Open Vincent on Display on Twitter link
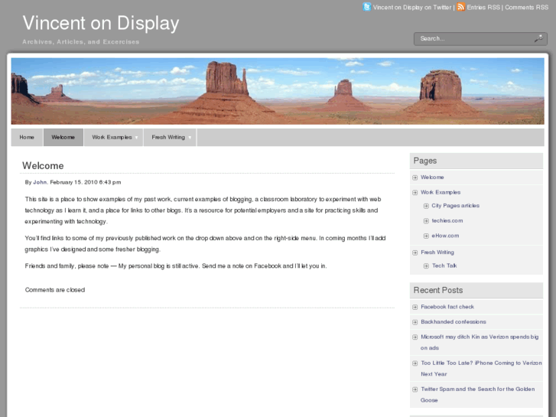This screenshot has height=417, width=556. 412,7
